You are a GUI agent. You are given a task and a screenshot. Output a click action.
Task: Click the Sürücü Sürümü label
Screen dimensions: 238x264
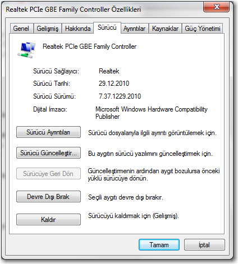point(54,96)
